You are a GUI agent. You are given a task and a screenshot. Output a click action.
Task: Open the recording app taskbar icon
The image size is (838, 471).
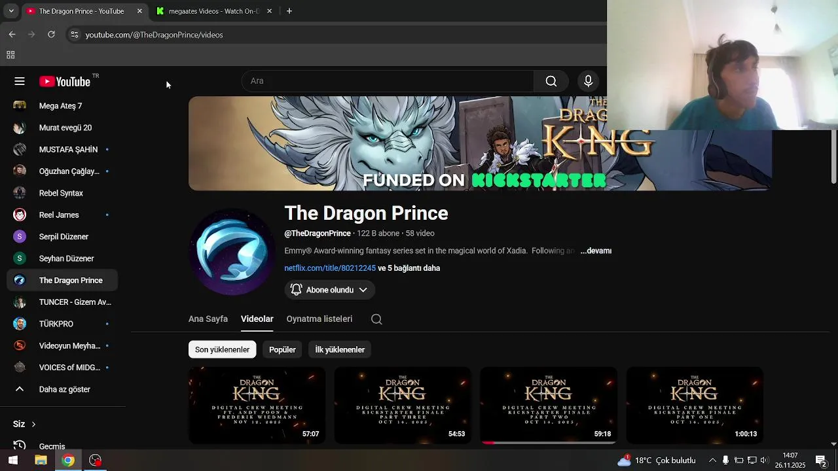click(x=96, y=461)
